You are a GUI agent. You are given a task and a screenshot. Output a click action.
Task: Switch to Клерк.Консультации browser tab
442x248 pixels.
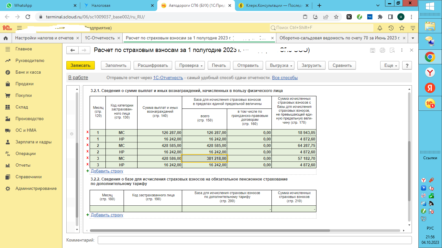(x=273, y=5)
